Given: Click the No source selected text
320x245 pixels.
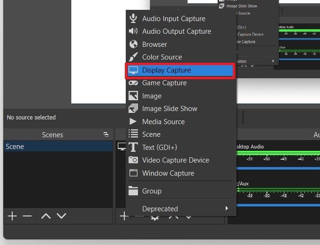Looking at the screenshot, I should tap(31, 118).
